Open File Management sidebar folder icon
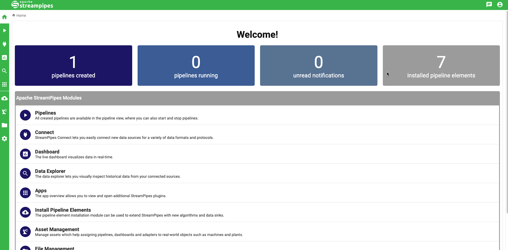Screen dimensions: 508x250 4,125
